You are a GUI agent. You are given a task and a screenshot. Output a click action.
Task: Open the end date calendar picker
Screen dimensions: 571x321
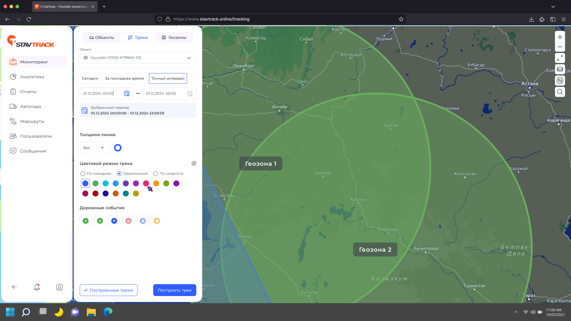[190, 93]
